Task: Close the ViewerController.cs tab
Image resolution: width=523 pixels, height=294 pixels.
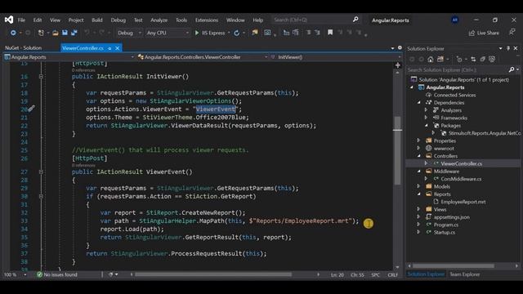Action: point(118,48)
